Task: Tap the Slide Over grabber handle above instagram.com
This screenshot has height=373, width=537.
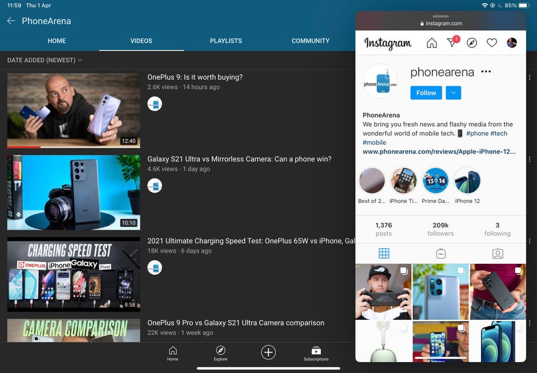Action: (x=440, y=16)
